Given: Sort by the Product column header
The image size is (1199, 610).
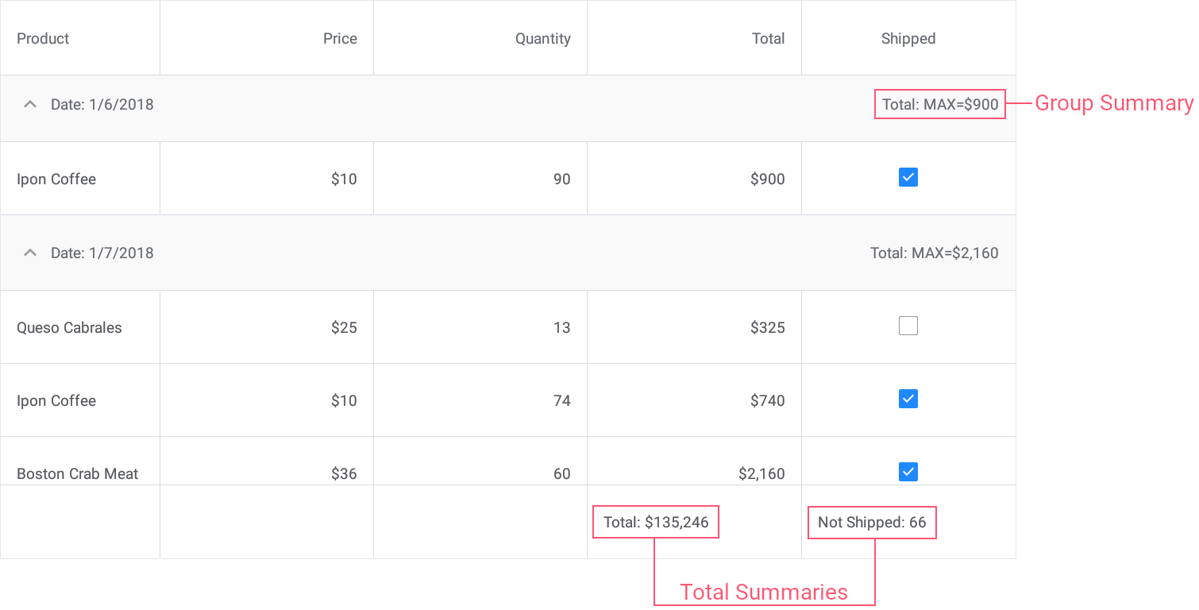Looking at the screenshot, I should 43,38.
